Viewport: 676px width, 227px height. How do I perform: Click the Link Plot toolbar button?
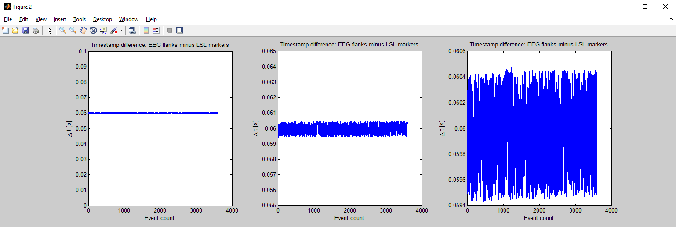(x=132, y=30)
